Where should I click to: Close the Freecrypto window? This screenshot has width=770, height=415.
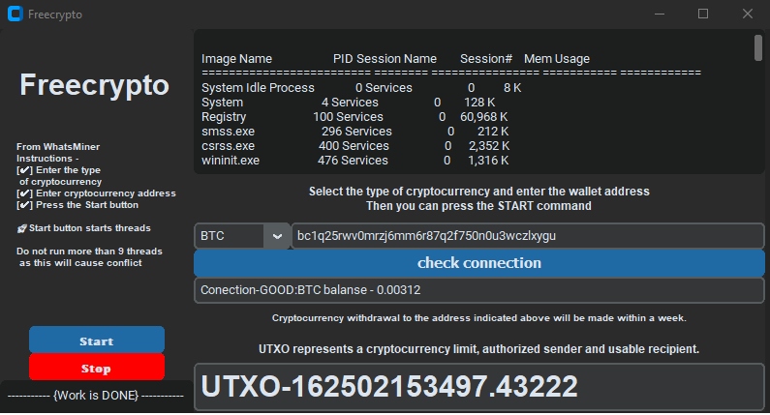click(x=748, y=14)
